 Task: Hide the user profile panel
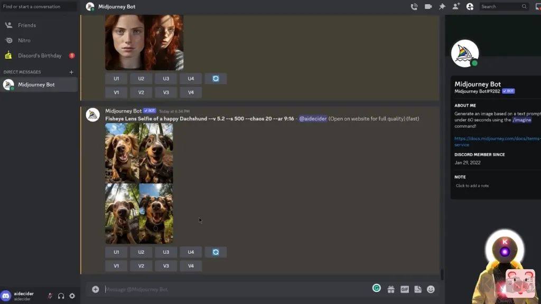tap(470, 7)
